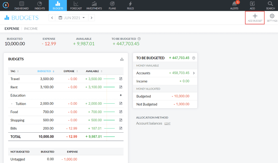Open the JUN 2021 month dropdown
The image size is (278, 163).
tap(72, 18)
